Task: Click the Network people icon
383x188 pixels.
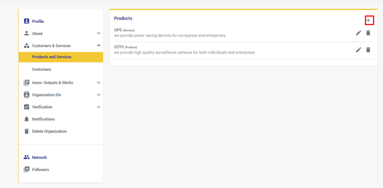Action: click(x=27, y=157)
